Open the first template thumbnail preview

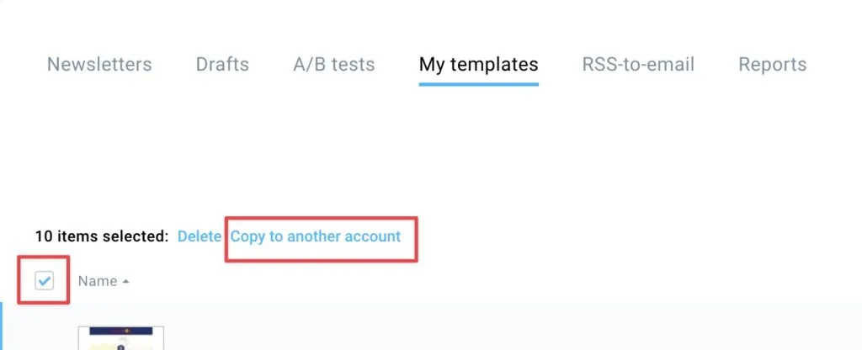pyautogui.click(x=121, y=338)
